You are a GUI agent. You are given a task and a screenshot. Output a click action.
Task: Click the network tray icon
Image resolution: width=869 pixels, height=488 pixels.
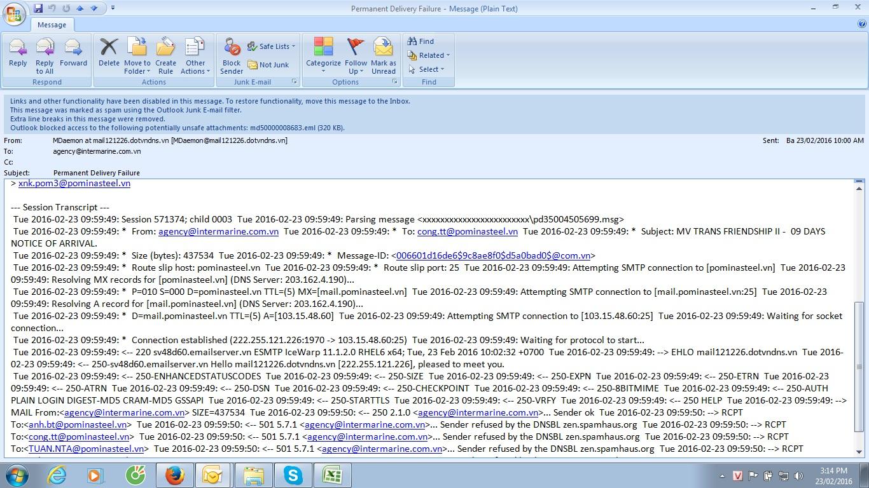pos(782,476)
